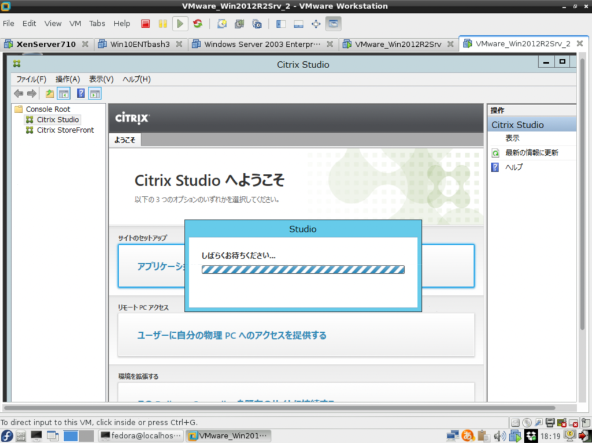This screenshot has height=443, width=592.
Task: Click the take snapshot icon
Action: (x=222, y=24)
